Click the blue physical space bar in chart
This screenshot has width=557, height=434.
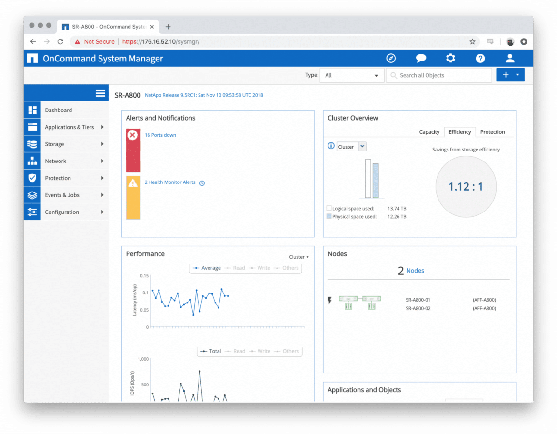tap(376, 181)
